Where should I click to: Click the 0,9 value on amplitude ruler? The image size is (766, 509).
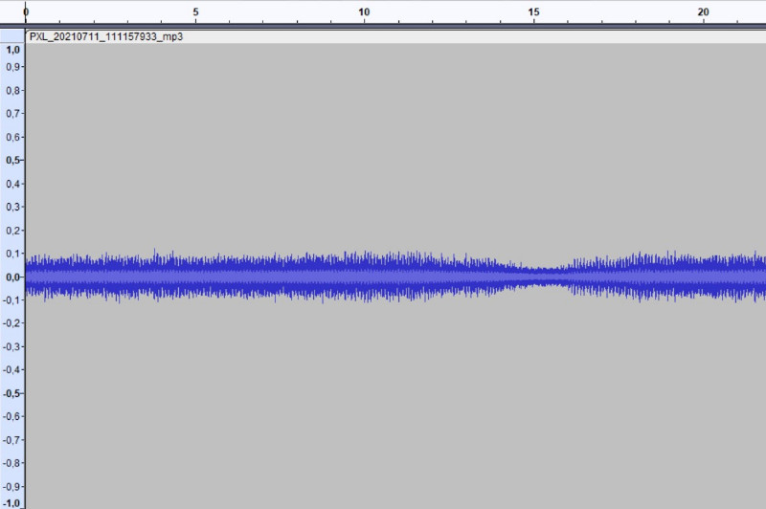point(12,68)
